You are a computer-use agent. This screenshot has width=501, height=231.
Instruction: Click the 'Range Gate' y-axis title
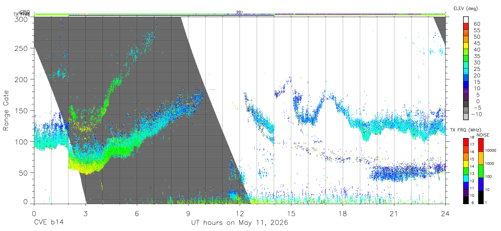click(x=6, y=110)
